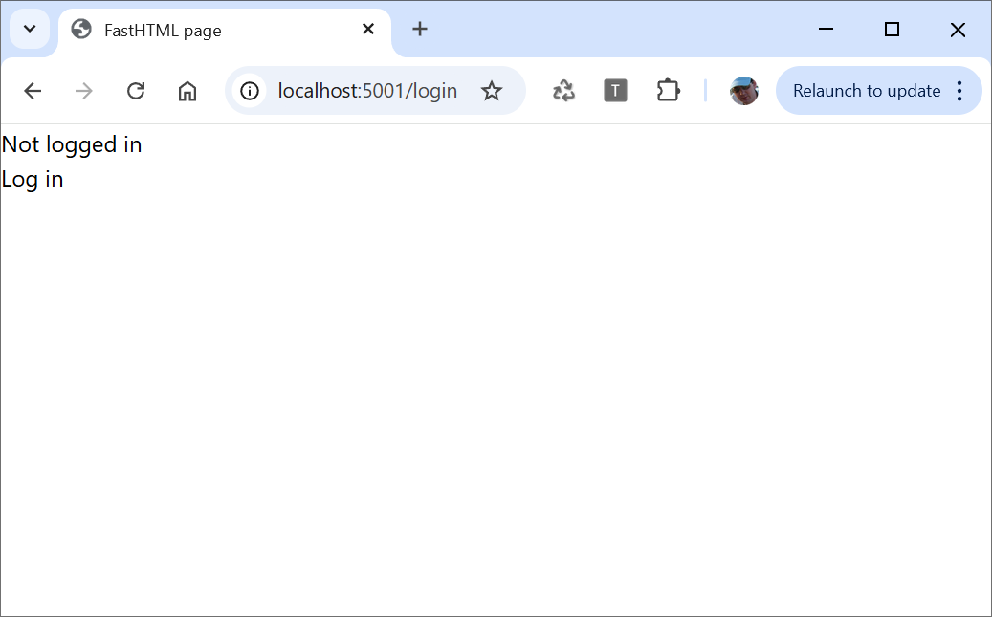Image resolution: width=992 pixels, height=617 pixels.
Task: Close the FastHTML page tab
Action: 368,29
